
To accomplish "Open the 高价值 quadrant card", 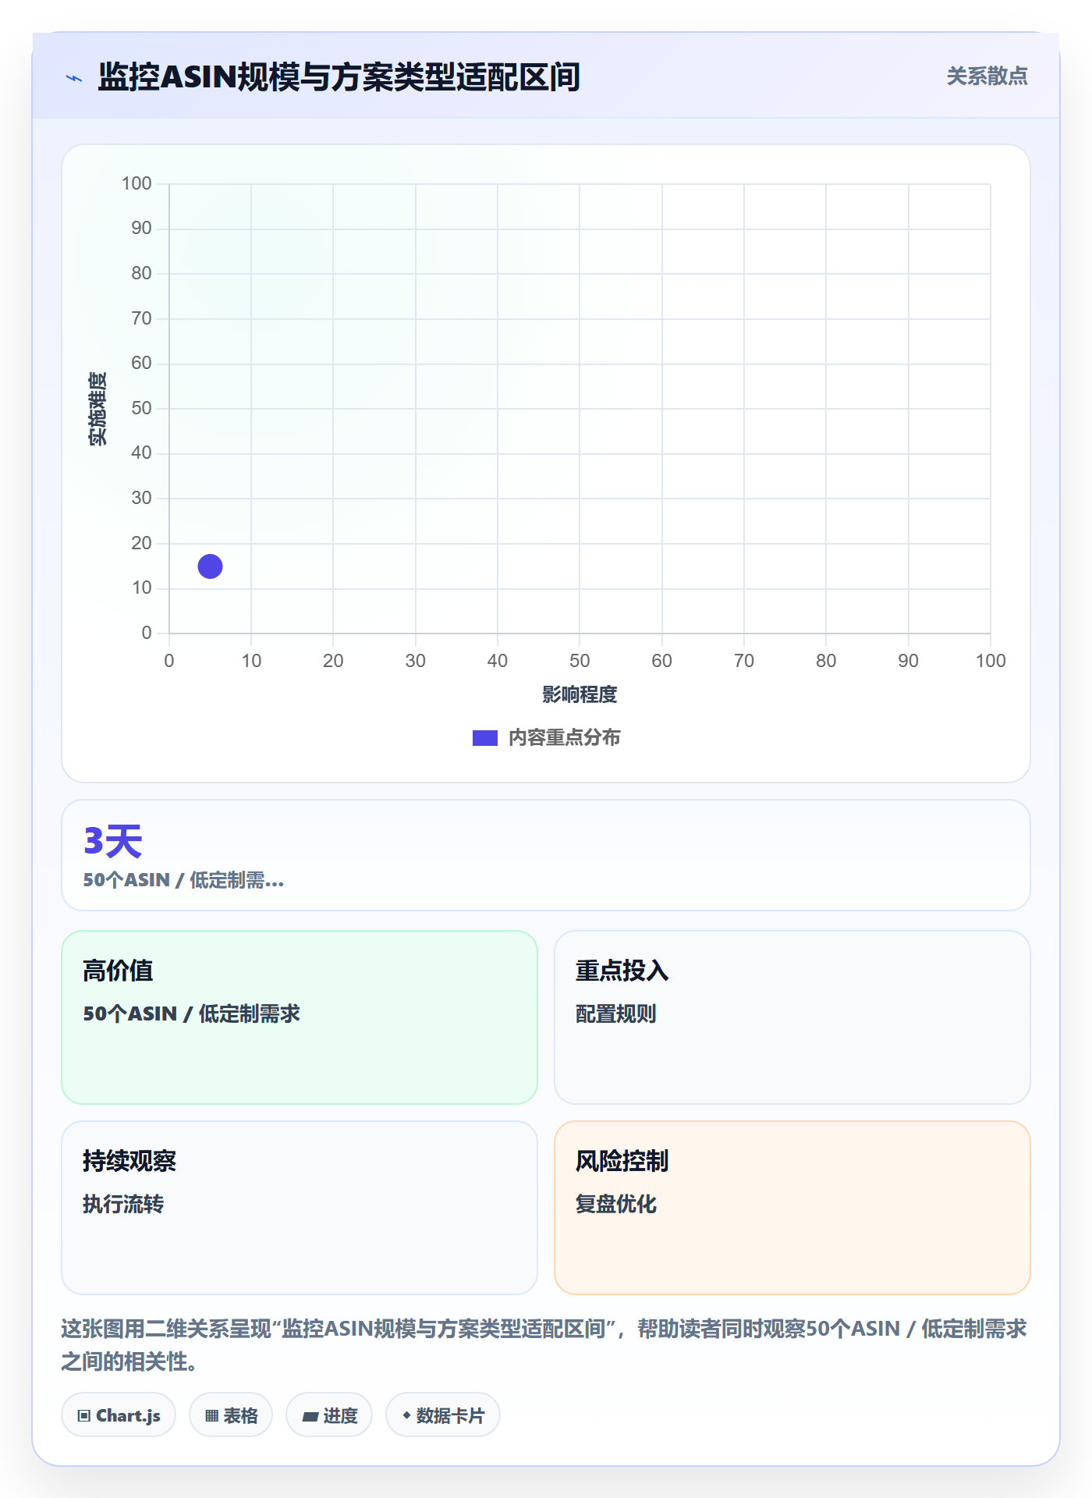I will (300, 1017).
